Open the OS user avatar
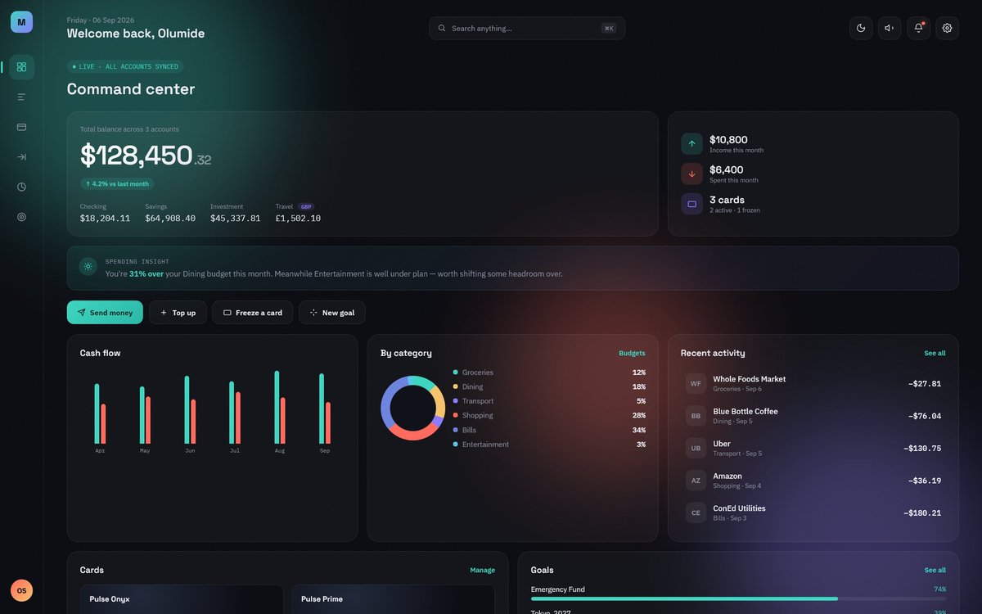This screenshot has height=614, width=982. click(x=21, y=590)
